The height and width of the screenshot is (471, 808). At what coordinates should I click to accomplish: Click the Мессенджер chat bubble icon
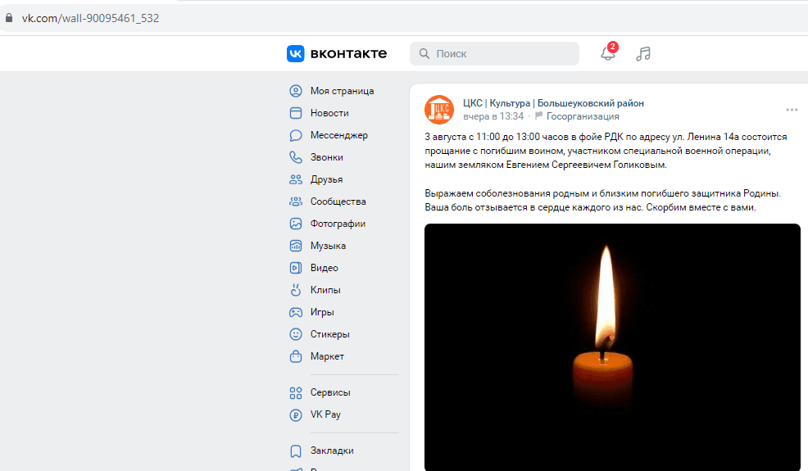click(296, 135)
